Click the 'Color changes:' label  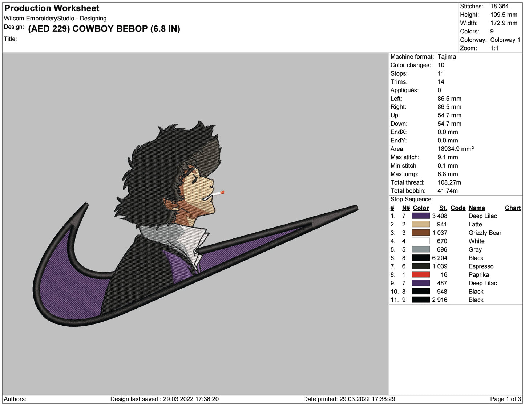pyautogui.click(x=411, y=65)
